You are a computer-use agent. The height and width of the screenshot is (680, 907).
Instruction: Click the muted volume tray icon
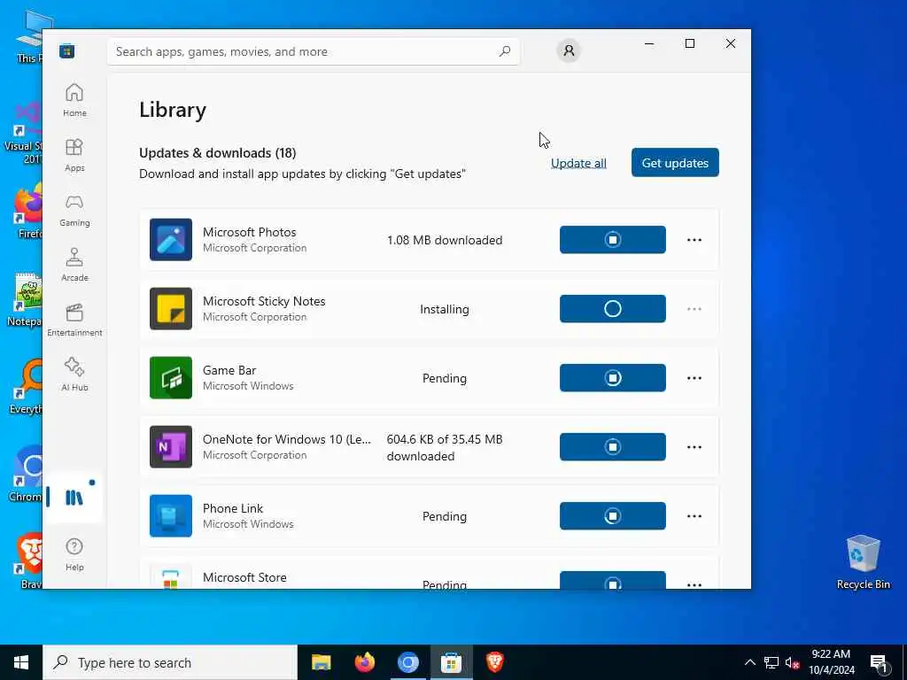point(792,662)
